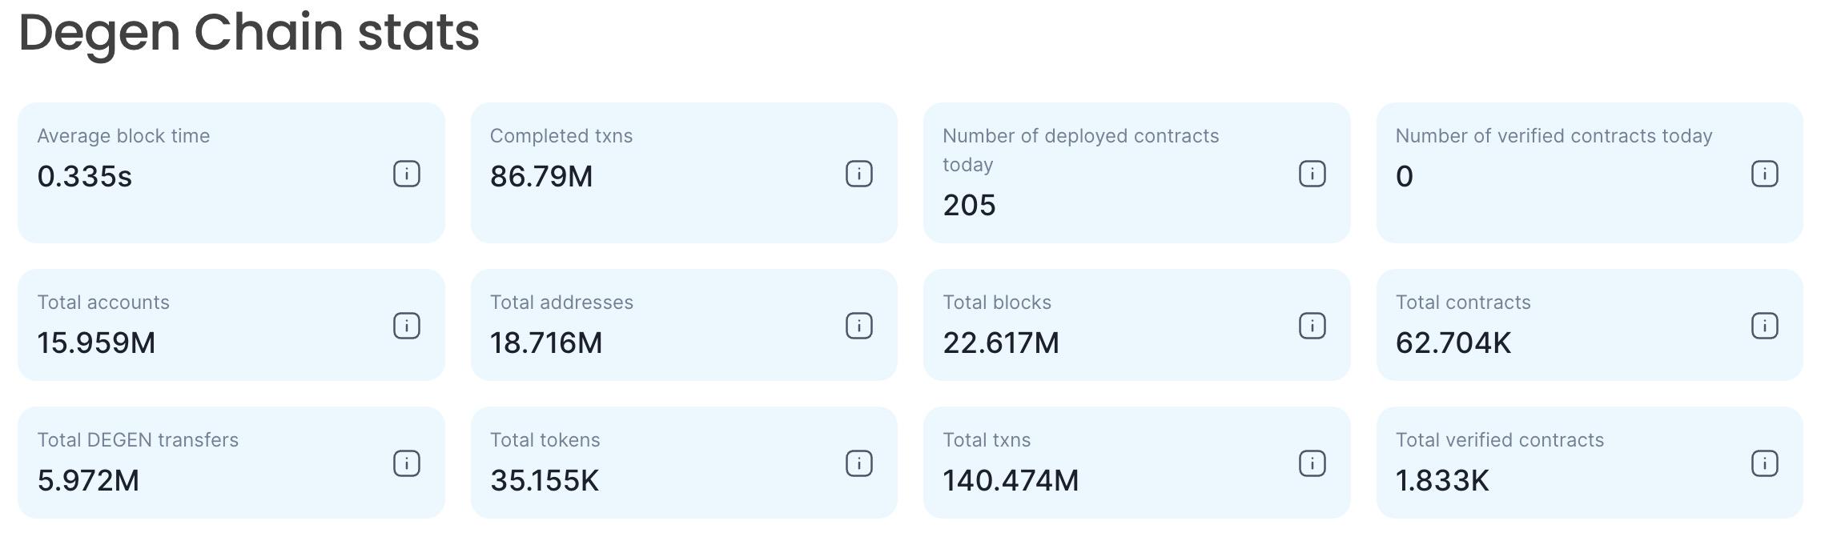Viewport: 1837px width, 541px height.
Task: Show info for Total addresses
Action: click(858, 326)
